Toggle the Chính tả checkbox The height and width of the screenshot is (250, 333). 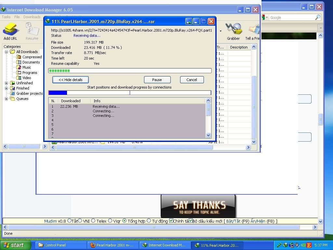(171, 221)
